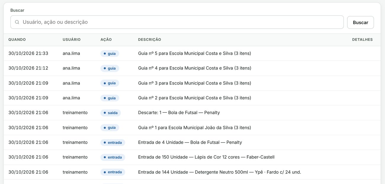Image resolution: width=385 pixels, height=184 pixels.
Task: Click the guia badge in the Guia nº 4 row
Action: coord(110,68)
